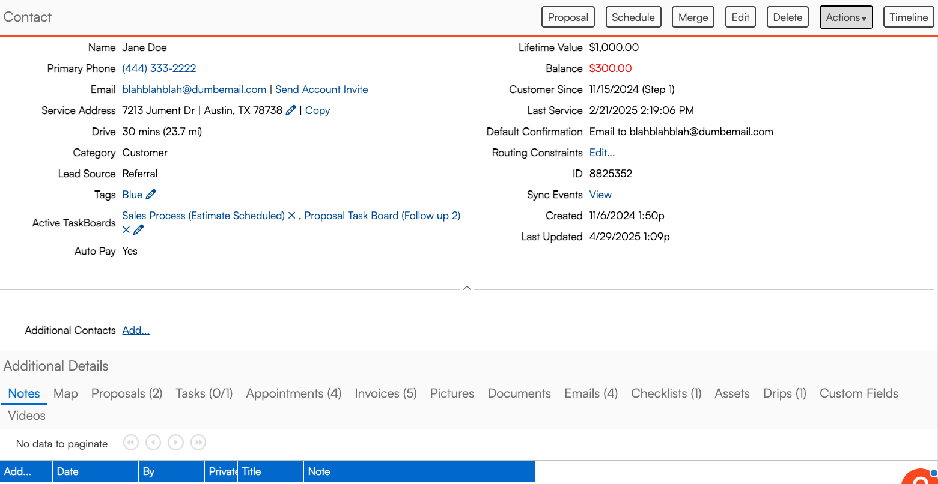Remove Proposal Task Board with X icon
The width and height of the screenshot is (938, 484).
[126, 229]
